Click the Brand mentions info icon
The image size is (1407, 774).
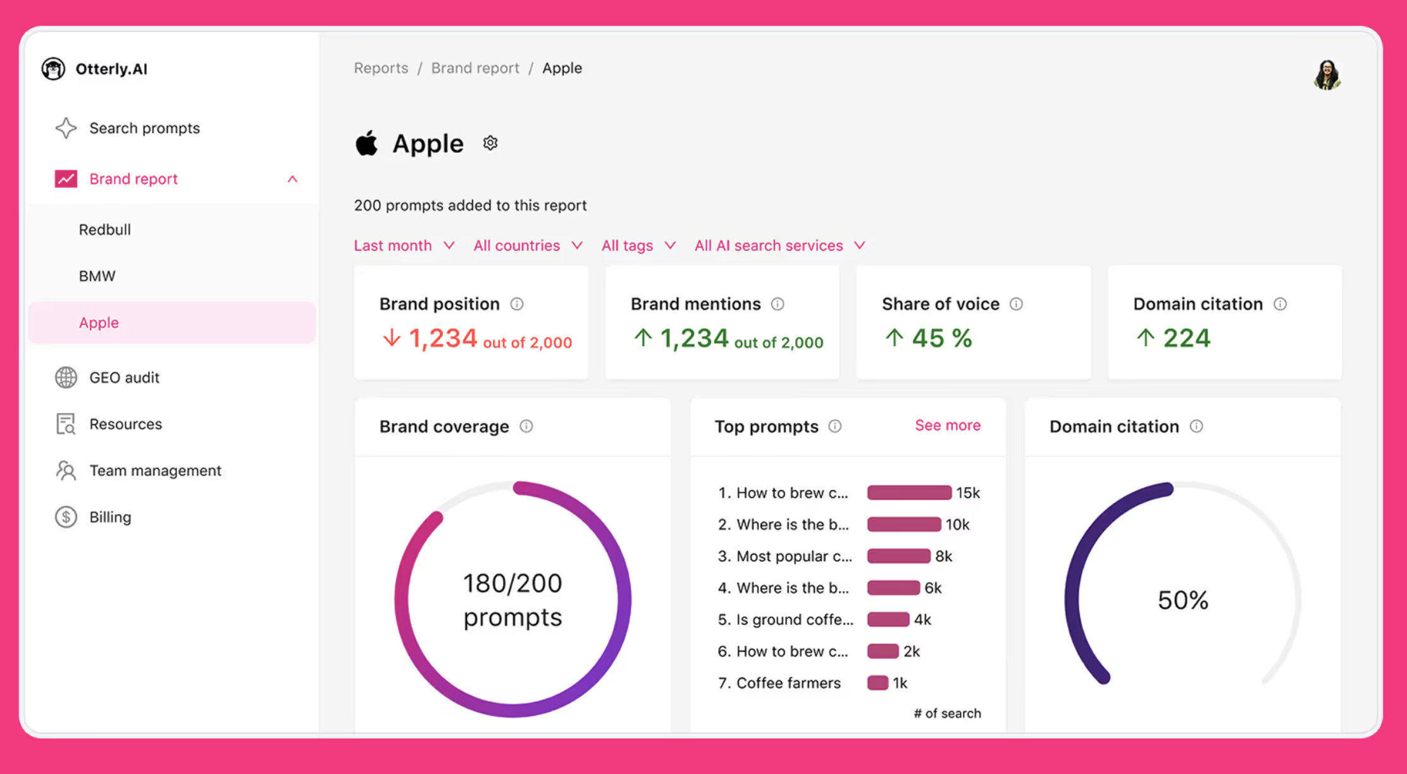(x=778, y=304)
